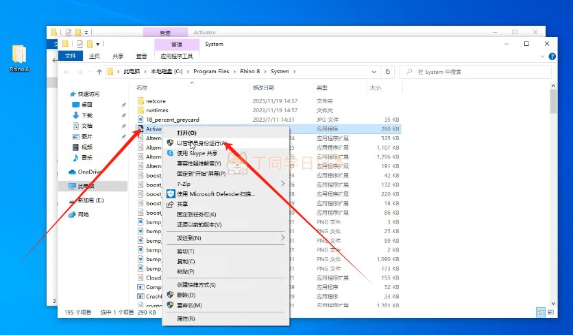Click the shield icon beside 重命名(M)
573x335 pixels.
(170, 305)
